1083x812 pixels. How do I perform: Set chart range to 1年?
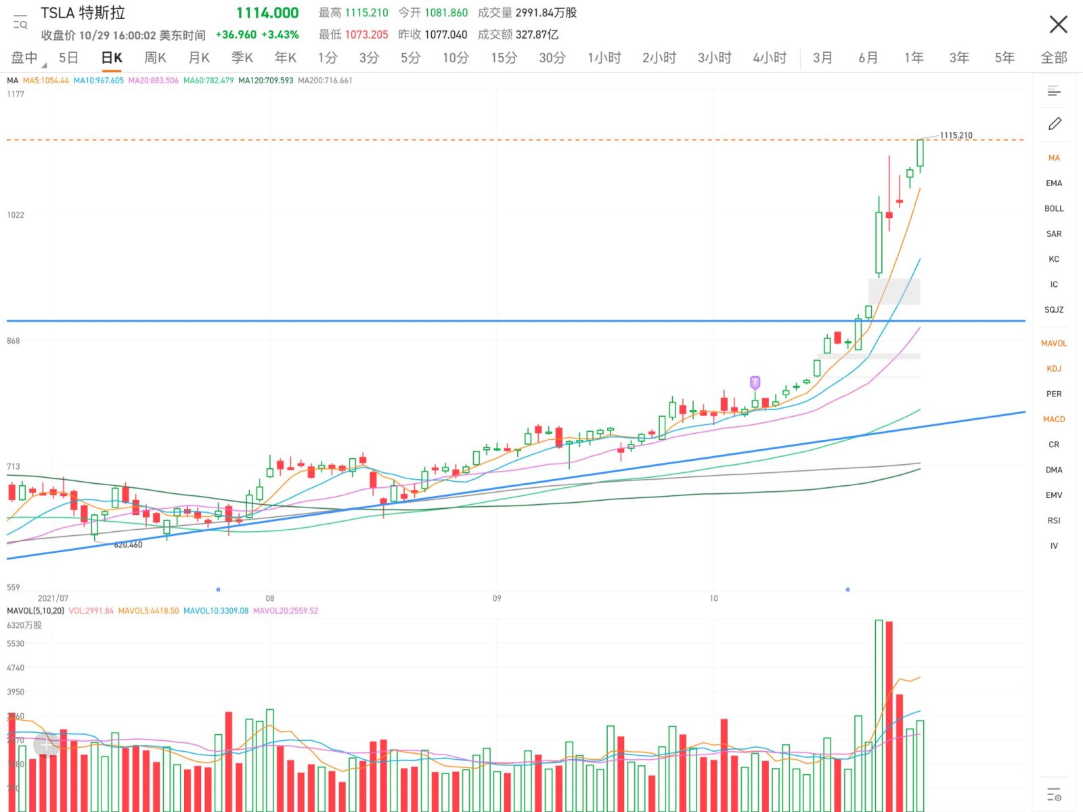tap(914, 58)
